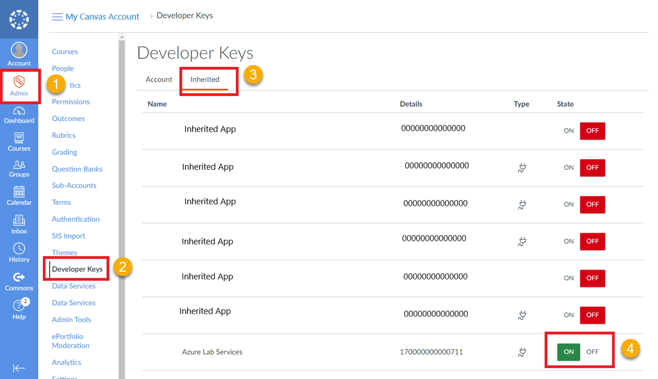Image resolution: width=658 pixels, height=379 pixels.
Task: Open People in the account sidebar
Action: tap(63, 68)
